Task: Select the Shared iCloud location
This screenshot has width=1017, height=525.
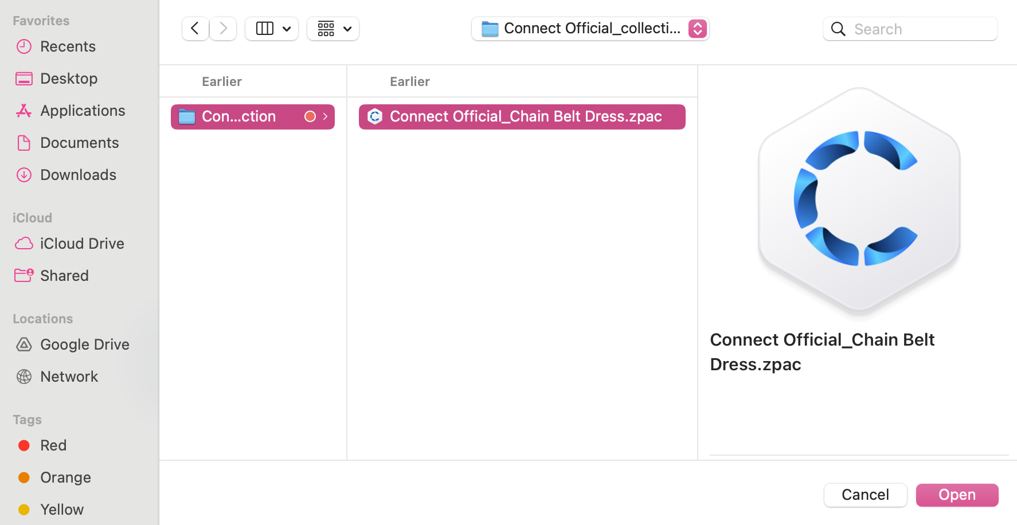Action: coord(64,276)
